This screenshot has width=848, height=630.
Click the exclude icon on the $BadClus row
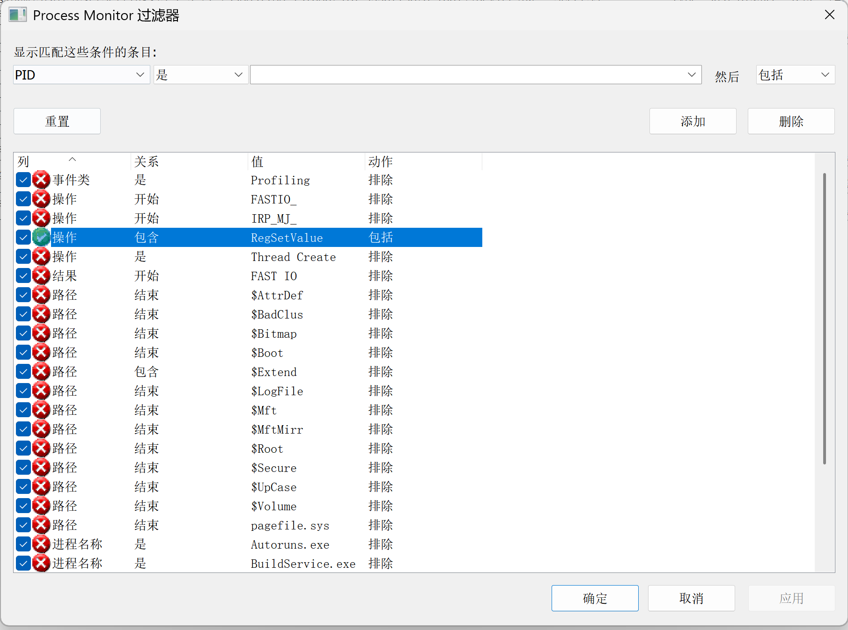(x=41, y=314)
